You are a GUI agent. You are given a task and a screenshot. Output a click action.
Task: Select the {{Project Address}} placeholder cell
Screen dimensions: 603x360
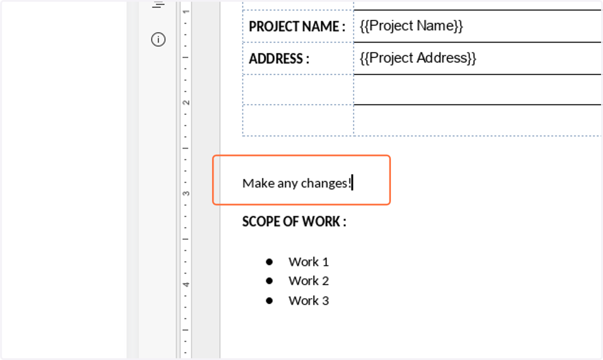477,58
